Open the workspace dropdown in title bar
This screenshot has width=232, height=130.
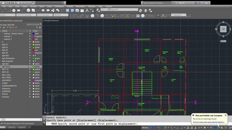(50, 3)
